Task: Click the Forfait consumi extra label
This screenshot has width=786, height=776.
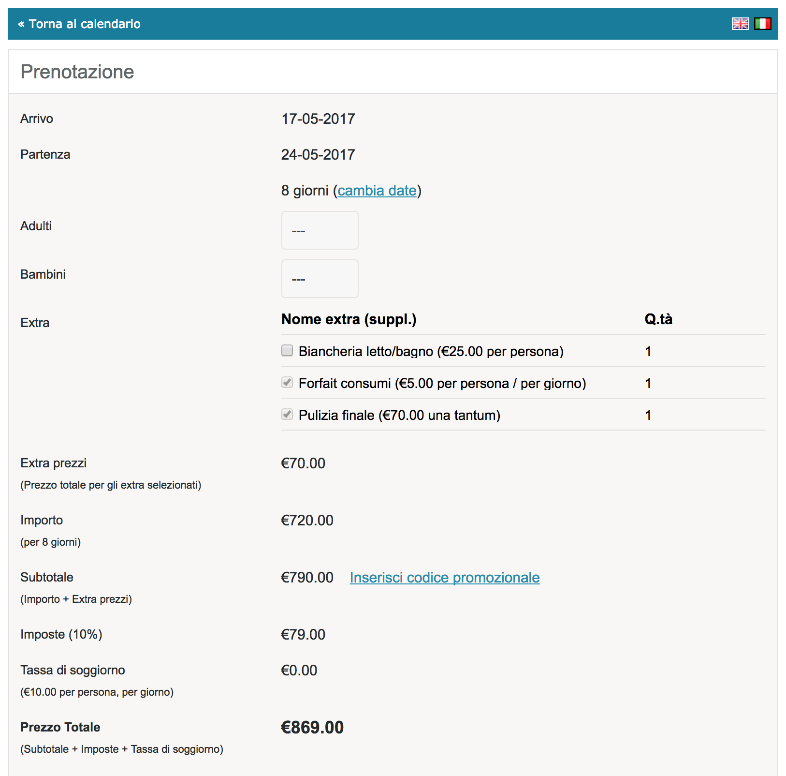Action: pos(442,383)
